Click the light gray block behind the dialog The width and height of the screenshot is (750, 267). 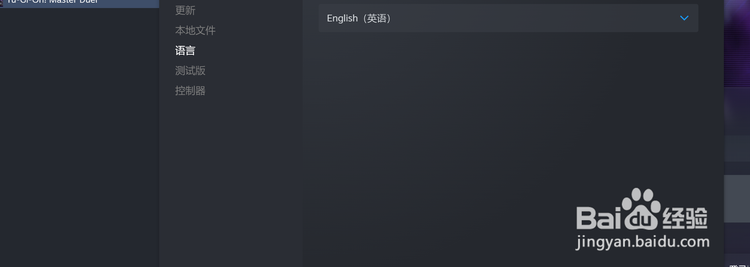[x=737, y=198]
